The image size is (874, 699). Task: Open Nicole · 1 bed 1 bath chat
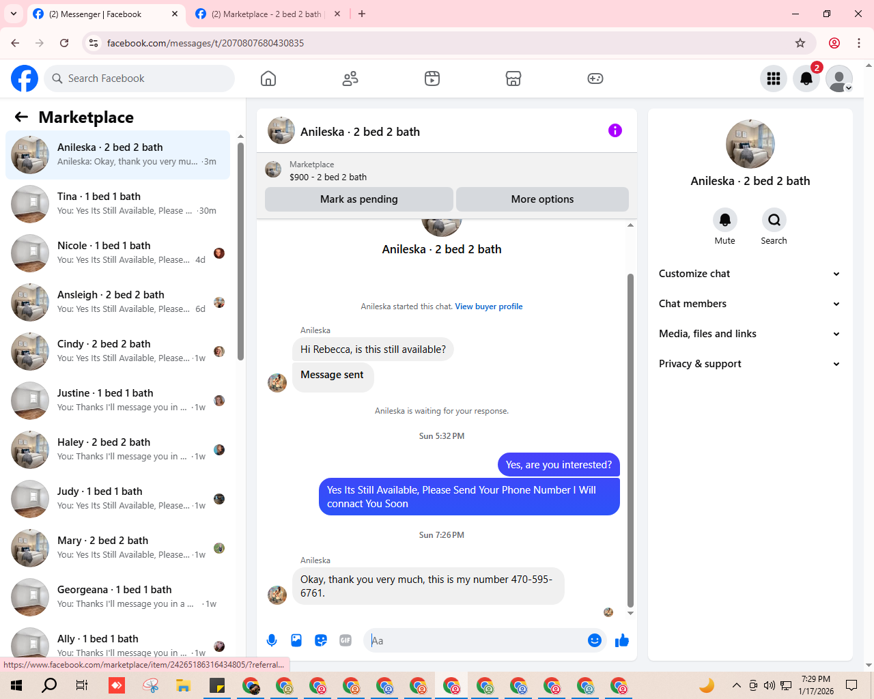(117, 253)
